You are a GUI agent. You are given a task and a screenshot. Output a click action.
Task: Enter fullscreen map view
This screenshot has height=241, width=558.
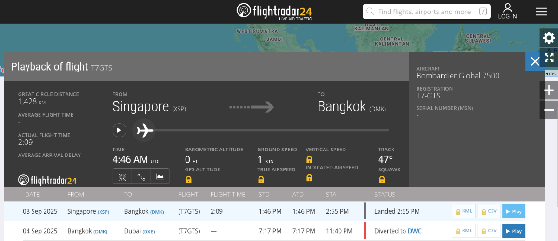(x=549, y=58)
